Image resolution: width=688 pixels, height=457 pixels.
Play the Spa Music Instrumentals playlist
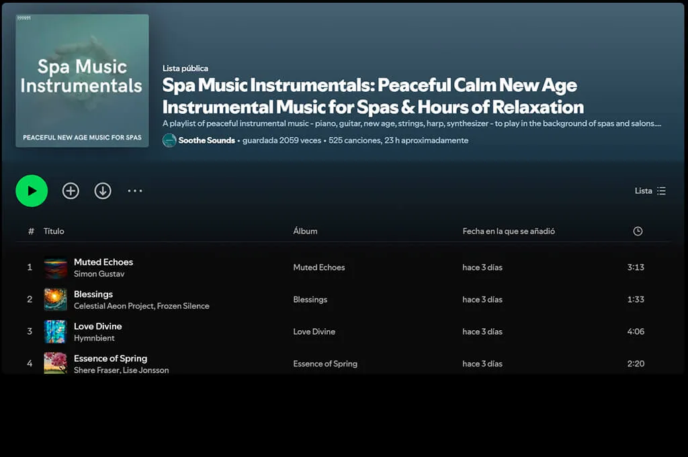pos(32,191)
